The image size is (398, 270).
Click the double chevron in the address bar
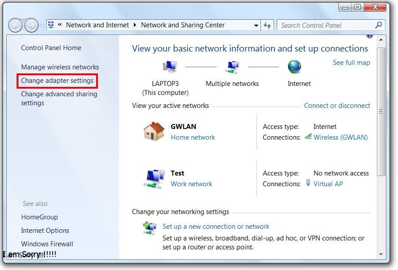tap(60, 25)
